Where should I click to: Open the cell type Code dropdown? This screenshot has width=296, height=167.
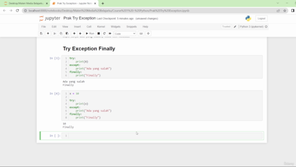pyautogui.click(x=125, y=34)
